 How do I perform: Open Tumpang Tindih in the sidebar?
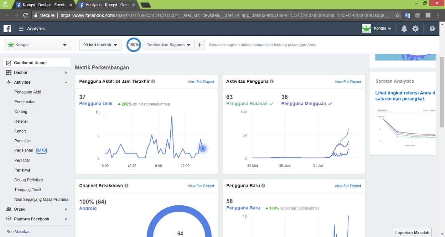coord(28,190)
